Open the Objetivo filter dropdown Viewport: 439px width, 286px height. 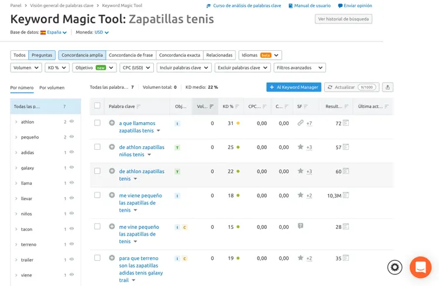[94, 68]
